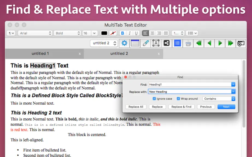The height and width of the screenshot is (157, 252).
Task: Select the untitled 2 tab
Action: 119,53
